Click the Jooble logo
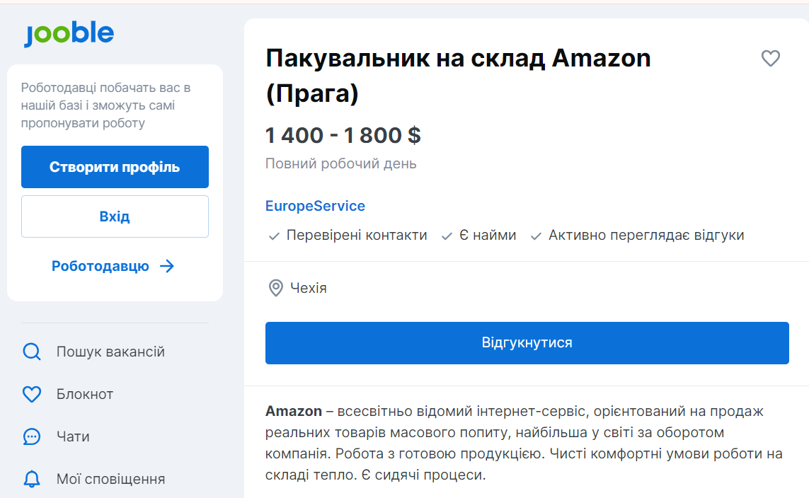The width and height of the screenshot is (809, 498). pos(69,33)
